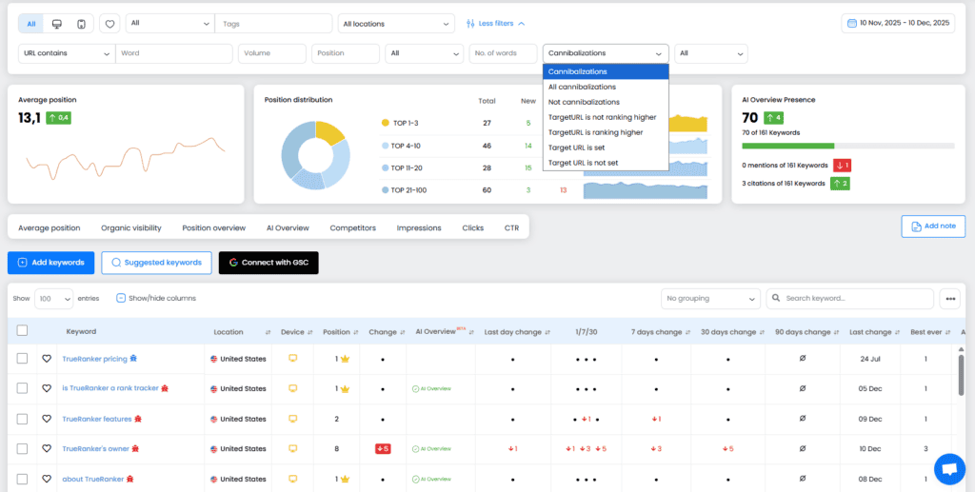Tick the select-all checkbox in table header
The width and height of the screenshot is (975, 492).
[22, 331]
